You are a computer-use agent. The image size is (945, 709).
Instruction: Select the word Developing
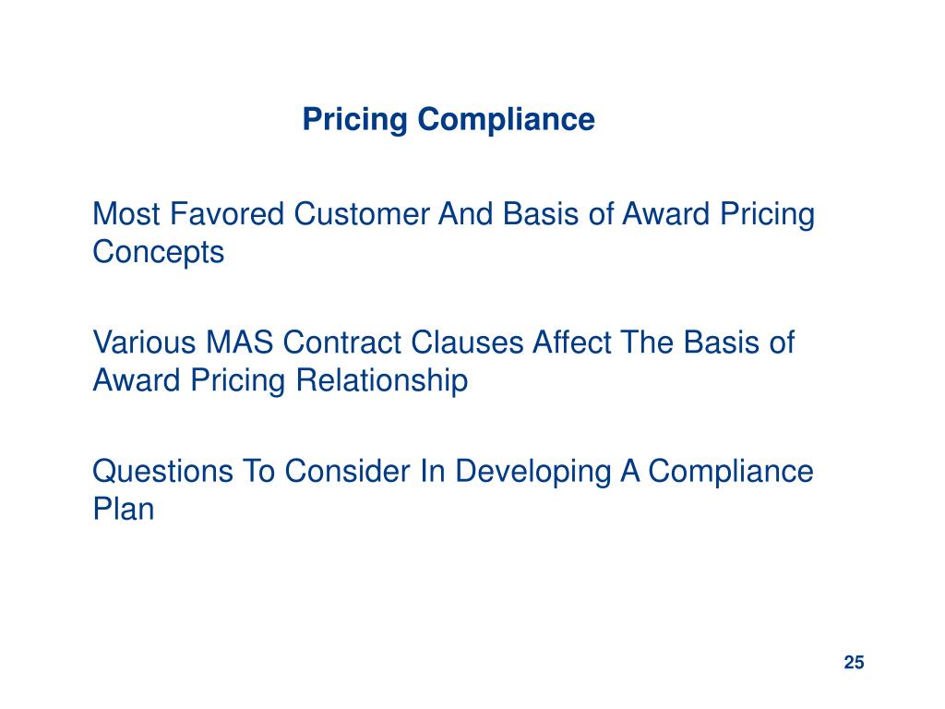click(533, 472)
